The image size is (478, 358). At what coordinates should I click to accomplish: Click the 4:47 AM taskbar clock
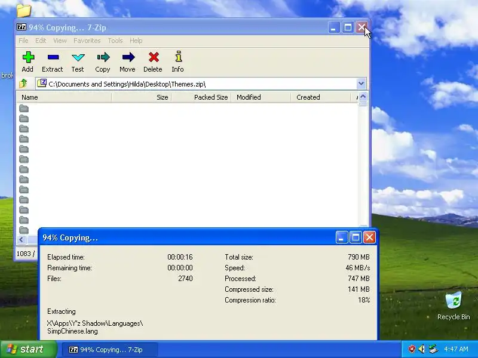(x=456, y=349)
